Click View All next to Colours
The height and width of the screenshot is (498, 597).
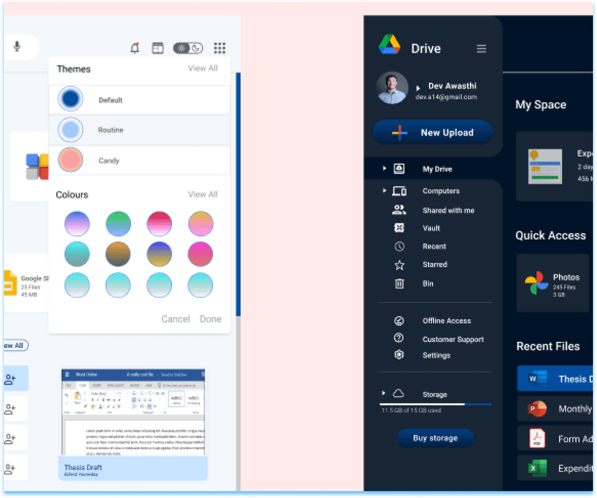click(x=202, y=194)
